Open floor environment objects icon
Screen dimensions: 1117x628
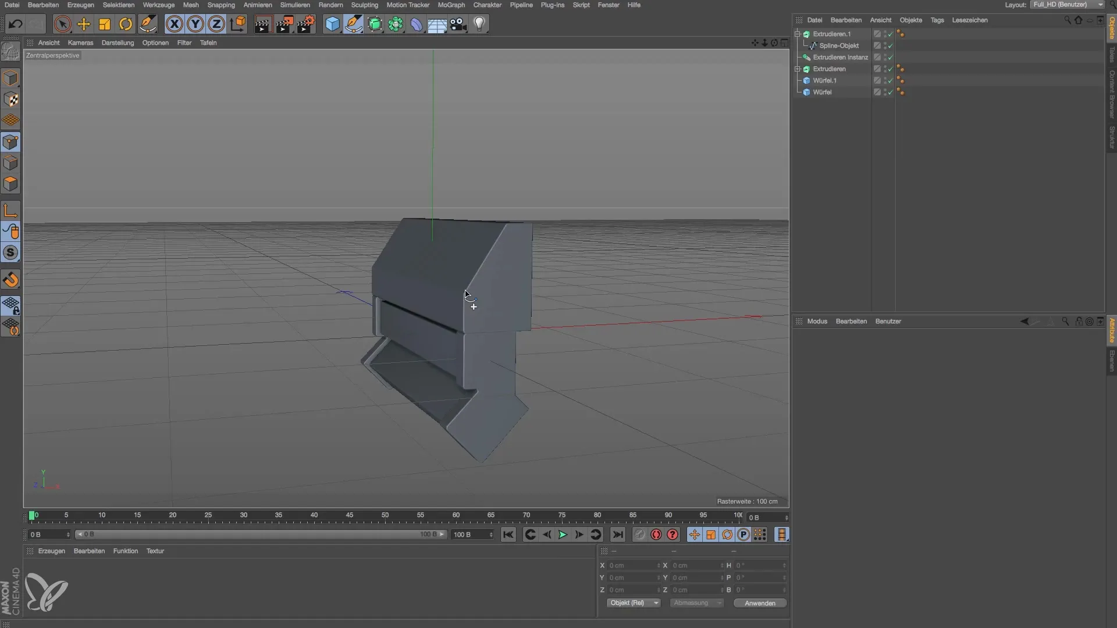(x=437, y=24)
